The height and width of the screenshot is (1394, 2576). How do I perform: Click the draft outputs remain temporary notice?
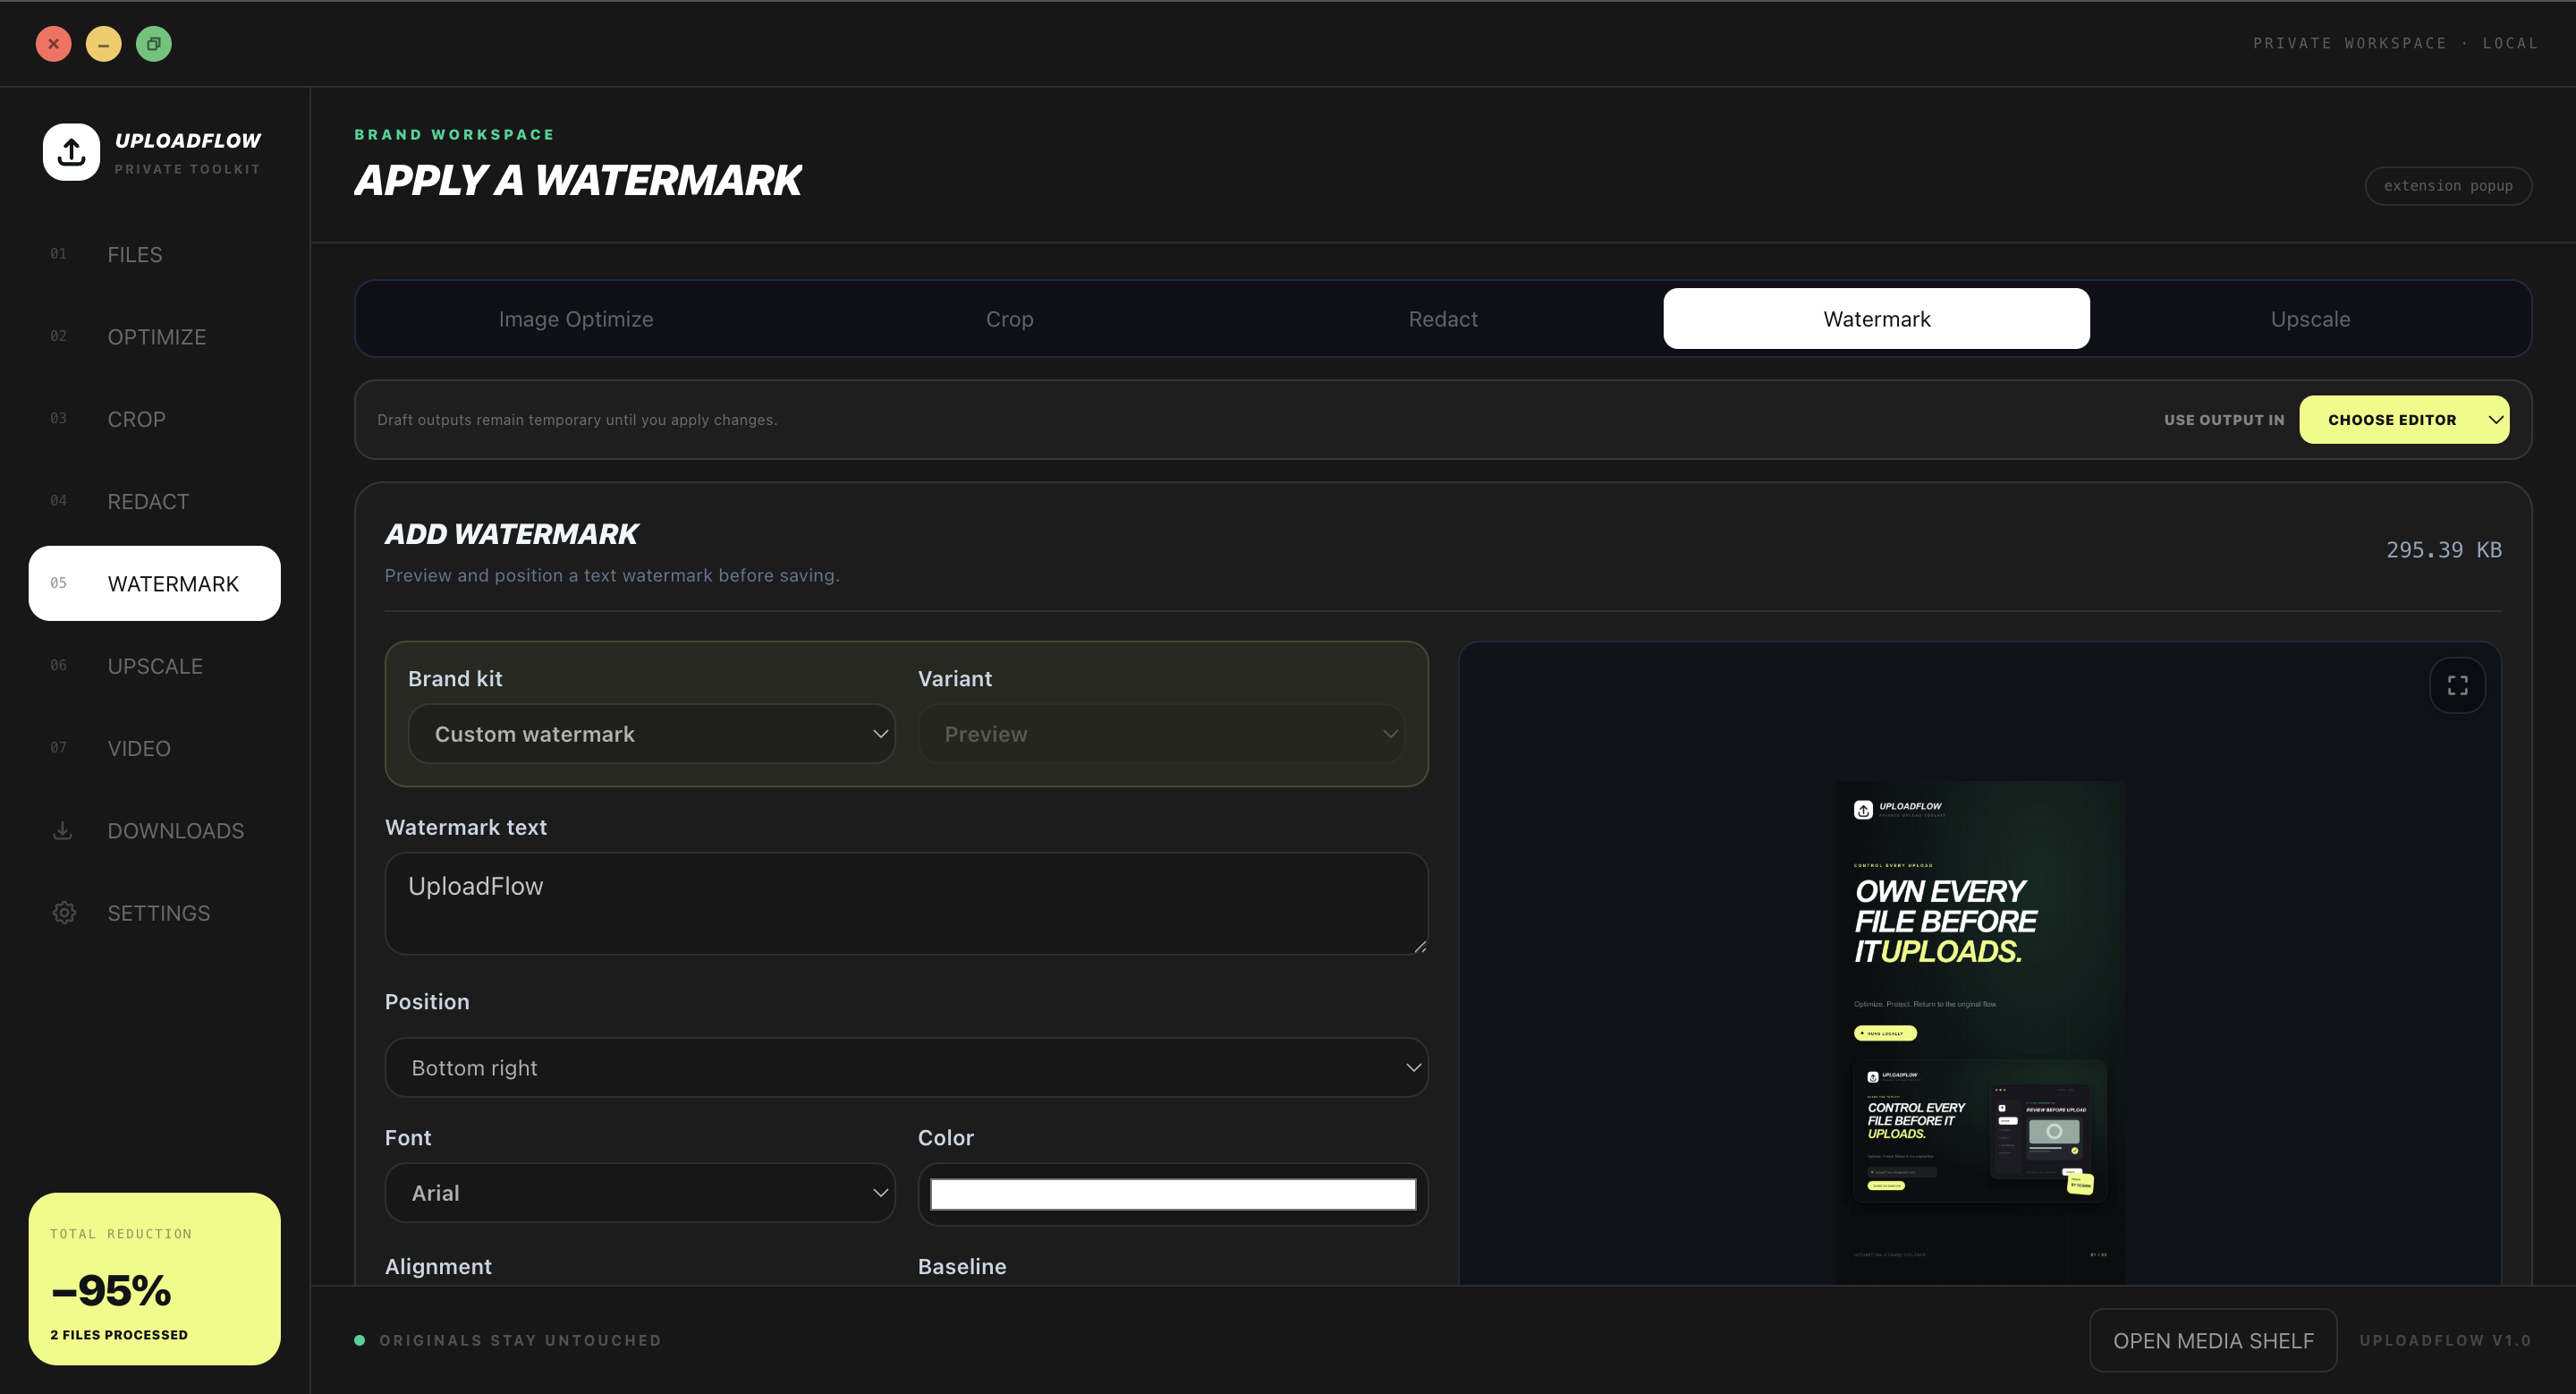[x=577, y=420]
